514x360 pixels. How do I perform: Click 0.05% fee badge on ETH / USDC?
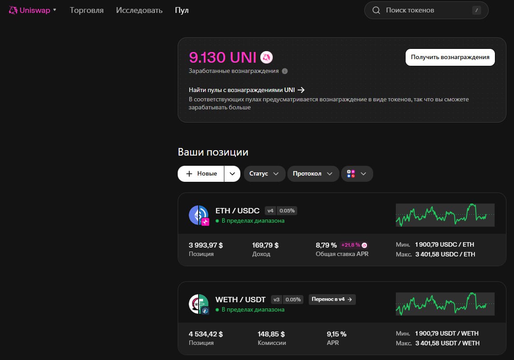coord(287,211)
